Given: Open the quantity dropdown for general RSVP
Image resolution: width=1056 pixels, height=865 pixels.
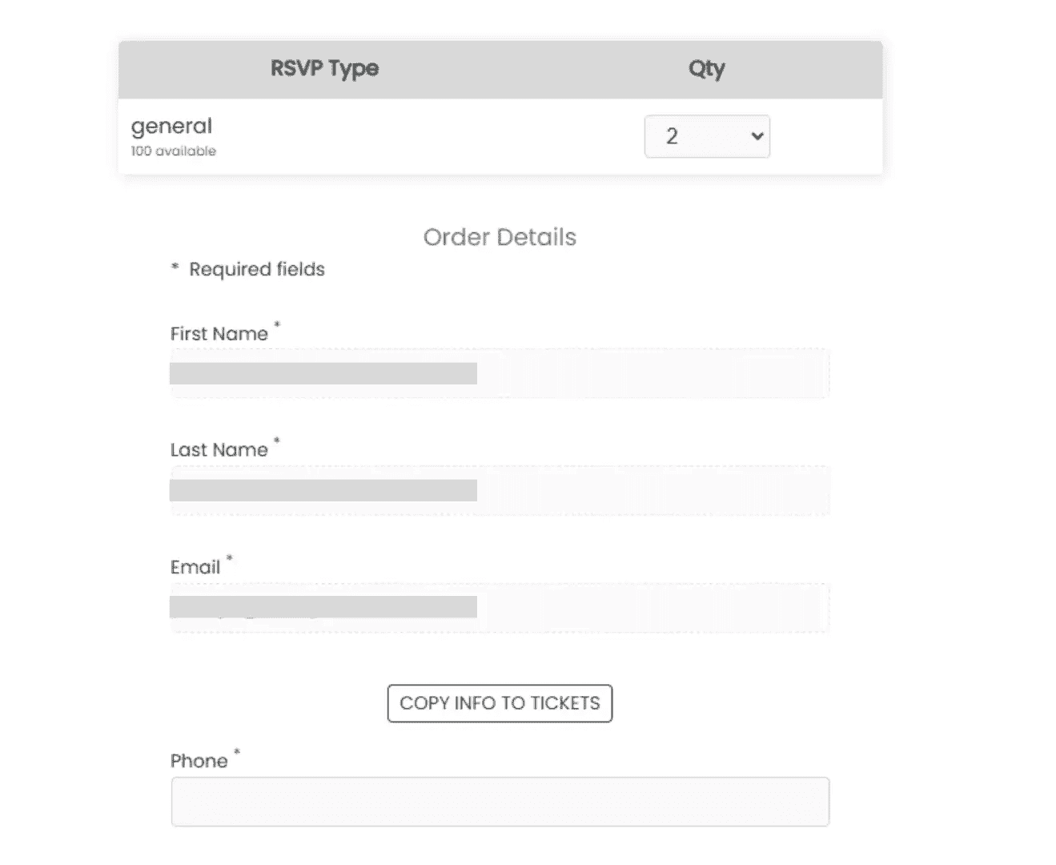Looking at the screenshot, I should tap(706, 136).
